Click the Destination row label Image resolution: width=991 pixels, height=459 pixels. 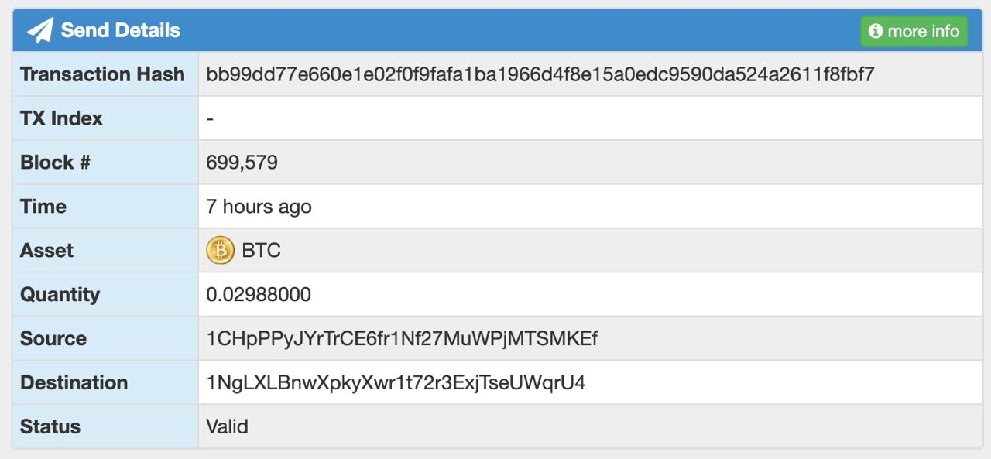(74, 382)
